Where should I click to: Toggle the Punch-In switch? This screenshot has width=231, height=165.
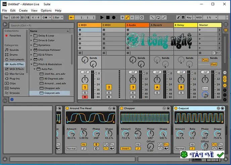(152, 17)
